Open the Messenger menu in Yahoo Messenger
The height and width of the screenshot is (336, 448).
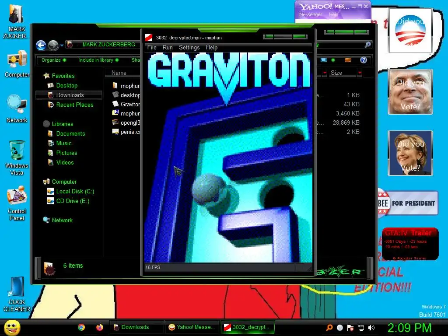pyautogui.click(x=311, y=14)
